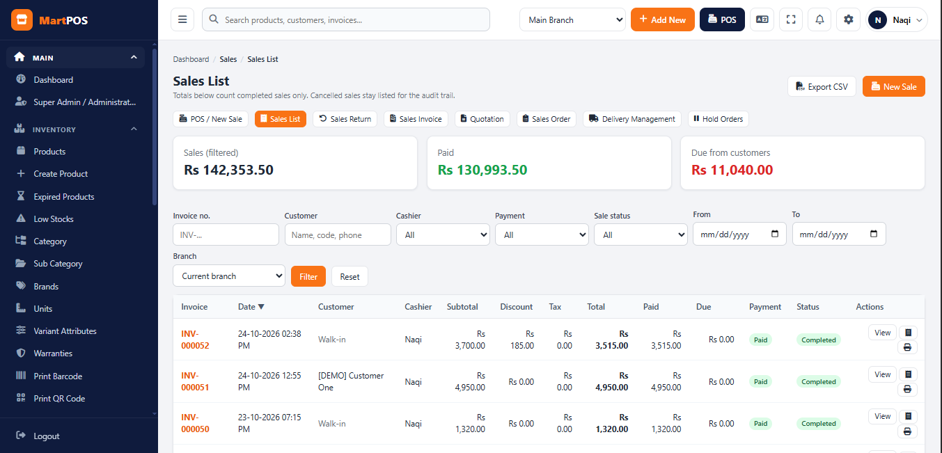Open notifications bell
The width and height of the screenshot is (942, 453).
(819, 19)
